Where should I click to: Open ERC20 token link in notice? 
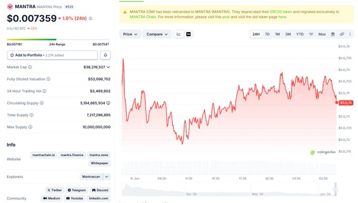(x=281, y=12)
